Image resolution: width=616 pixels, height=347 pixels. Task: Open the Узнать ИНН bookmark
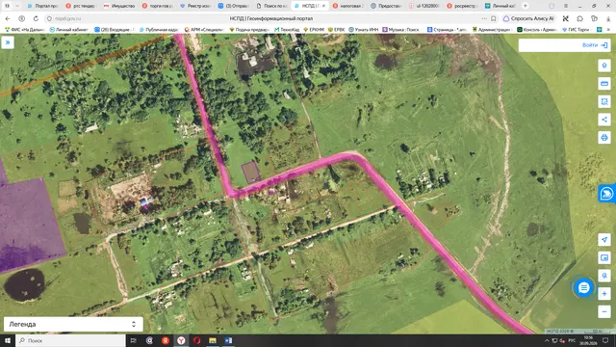click(364, 30)
